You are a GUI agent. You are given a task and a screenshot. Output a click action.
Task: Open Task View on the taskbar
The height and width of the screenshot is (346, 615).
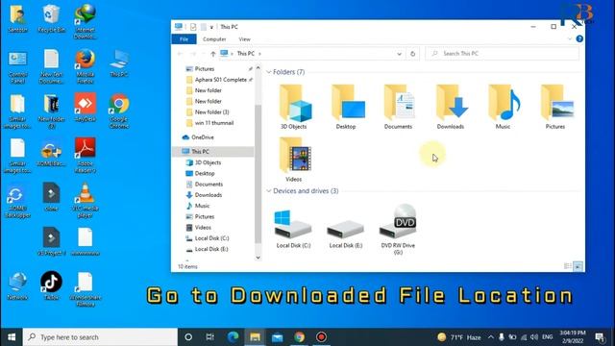(210, 337)
